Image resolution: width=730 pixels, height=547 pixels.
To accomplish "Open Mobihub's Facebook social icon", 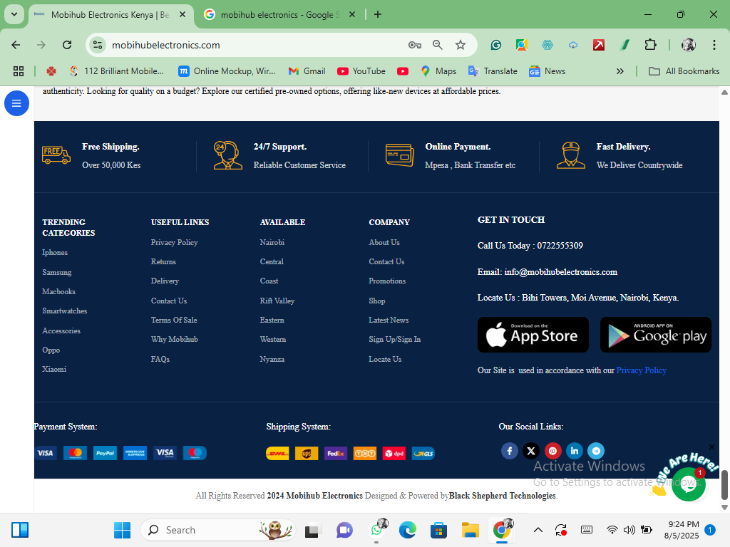I will pos(509,450).
